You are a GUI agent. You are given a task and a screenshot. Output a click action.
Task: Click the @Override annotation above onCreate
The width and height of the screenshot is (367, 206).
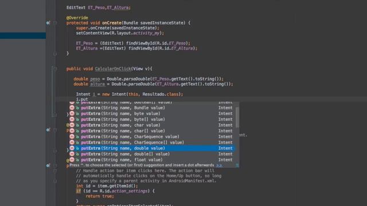click(77, 18)
